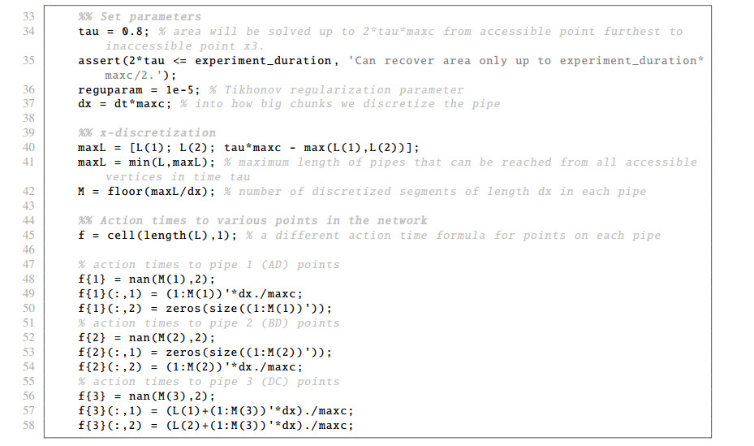This screenshot has height=446, width=754.
Task: Click the assert statement on line 35
Action: (x=205, y=60)
